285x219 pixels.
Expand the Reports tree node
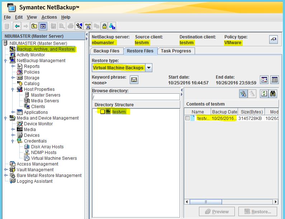click(13, 66)
